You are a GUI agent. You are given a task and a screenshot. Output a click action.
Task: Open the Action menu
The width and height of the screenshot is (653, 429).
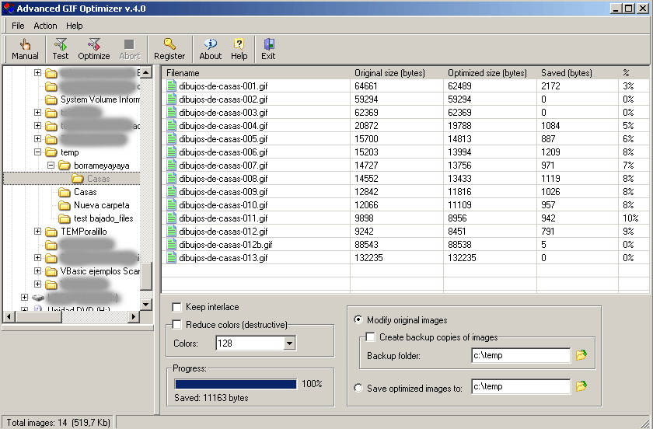click(45, 26)
